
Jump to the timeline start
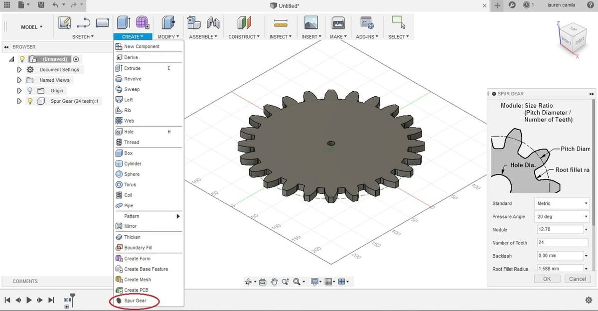(7, 300)
